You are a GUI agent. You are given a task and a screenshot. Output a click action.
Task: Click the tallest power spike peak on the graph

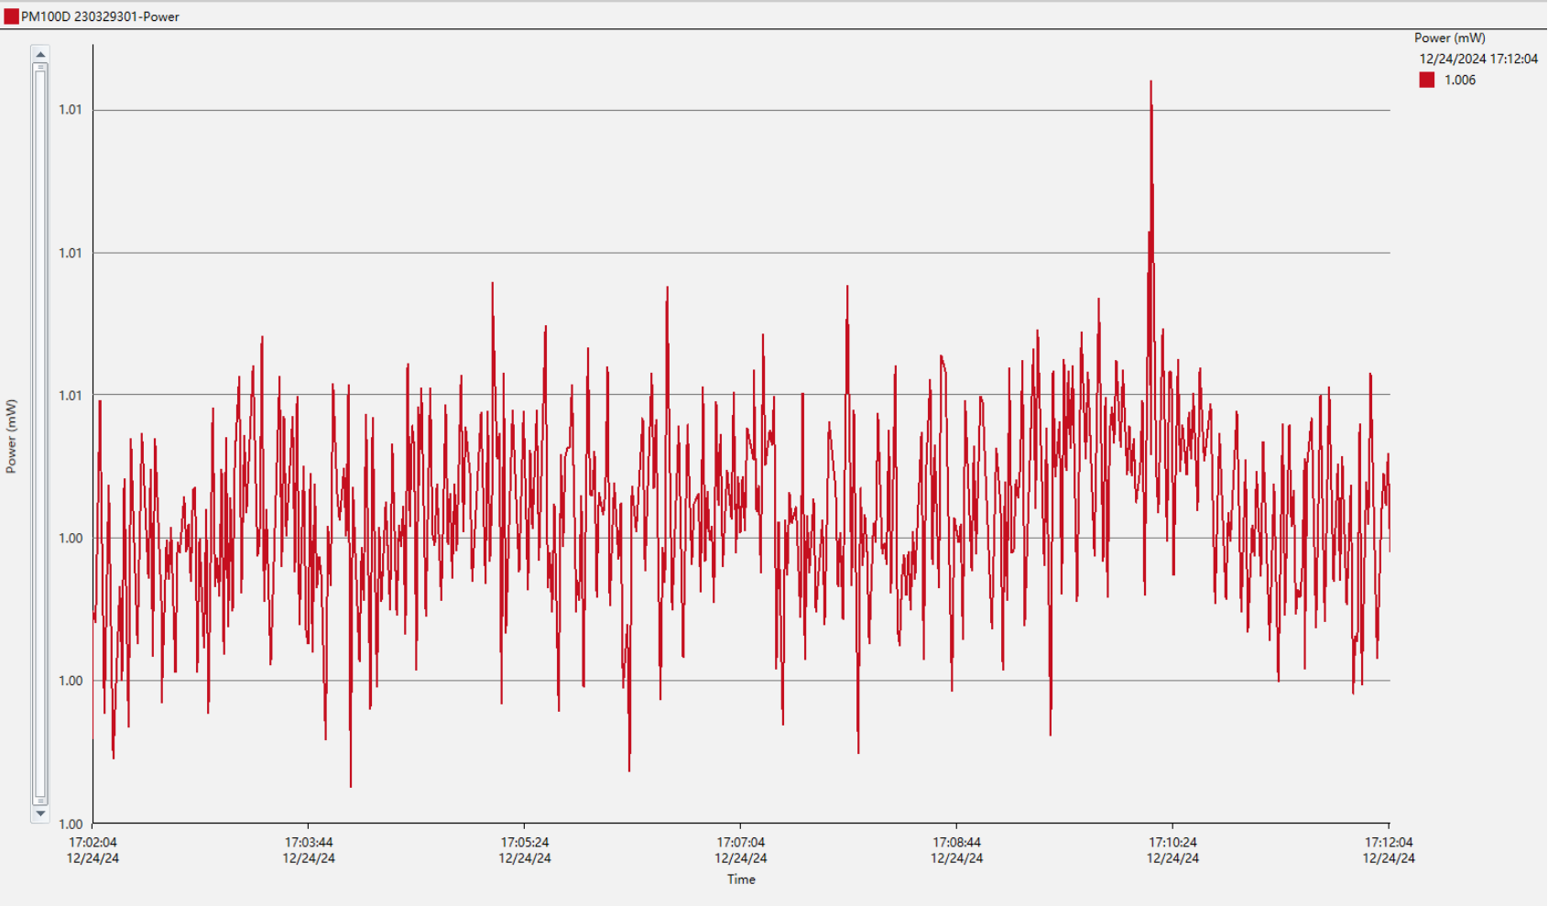click(x=1151, y=82)
